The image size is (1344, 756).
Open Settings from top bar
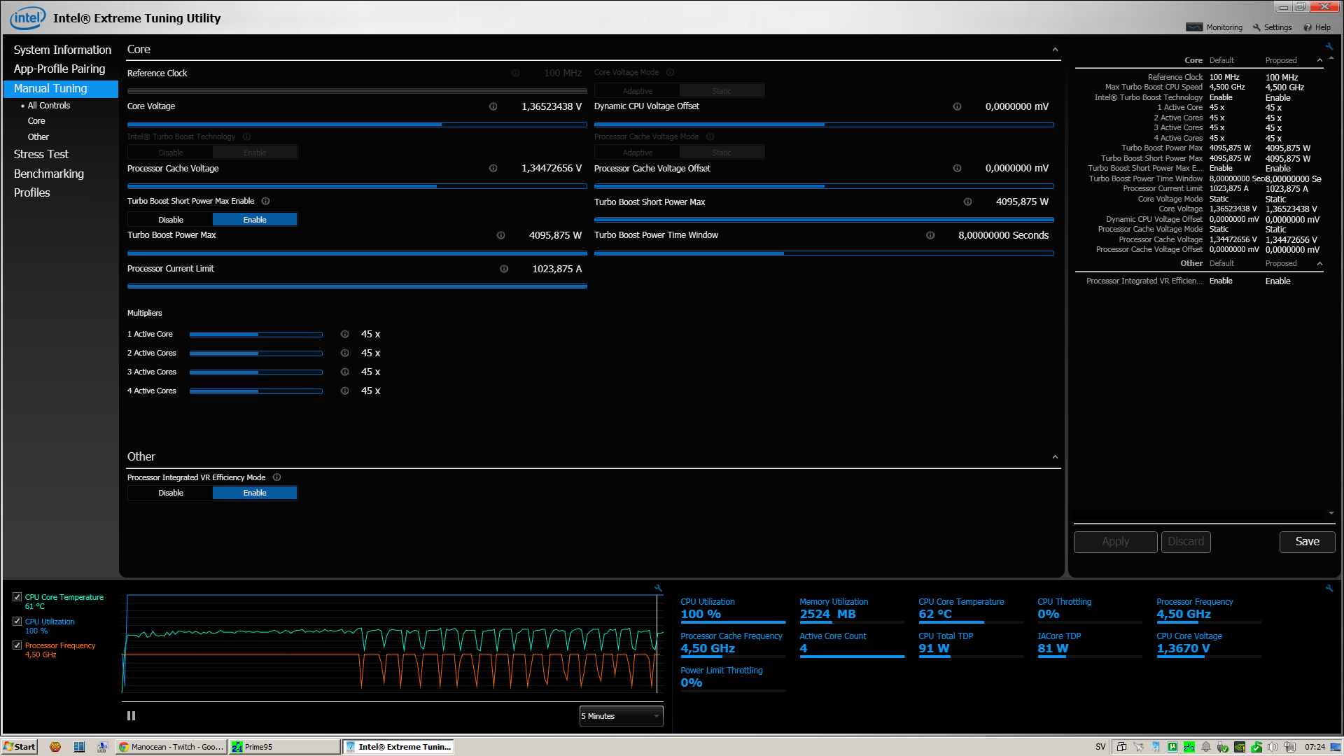(x=1272, y=27)
